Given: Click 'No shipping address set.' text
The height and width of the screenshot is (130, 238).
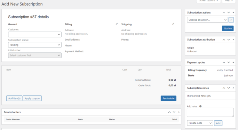Looking at the screenshot, I should coord(134,34).
